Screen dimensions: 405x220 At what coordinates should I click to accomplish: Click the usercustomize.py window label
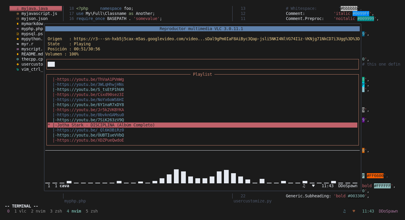(x=253, y=201)
